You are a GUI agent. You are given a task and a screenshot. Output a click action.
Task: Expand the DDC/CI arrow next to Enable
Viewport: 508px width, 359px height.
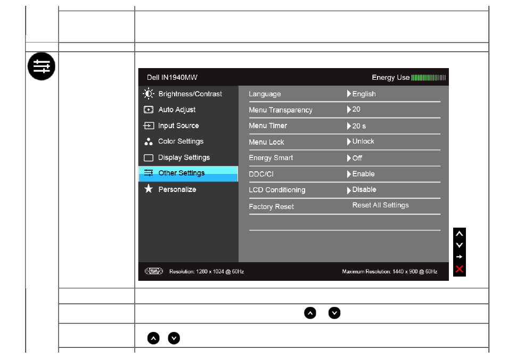[x=349, y=174]
